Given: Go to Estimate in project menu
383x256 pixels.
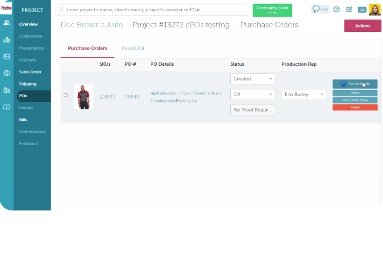Looking at the screenshot, I should click(x=27, y=60).
